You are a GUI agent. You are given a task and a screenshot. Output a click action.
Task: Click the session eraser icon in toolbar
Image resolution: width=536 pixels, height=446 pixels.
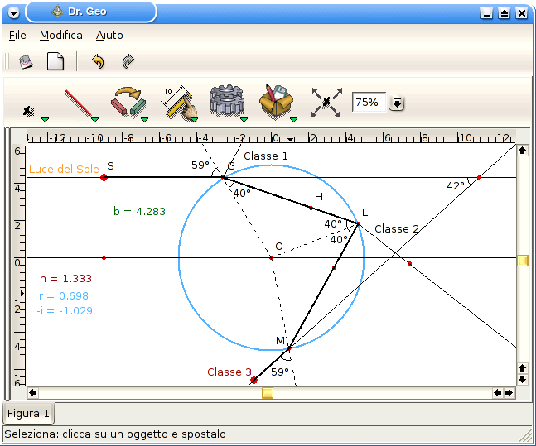point(26,61)
